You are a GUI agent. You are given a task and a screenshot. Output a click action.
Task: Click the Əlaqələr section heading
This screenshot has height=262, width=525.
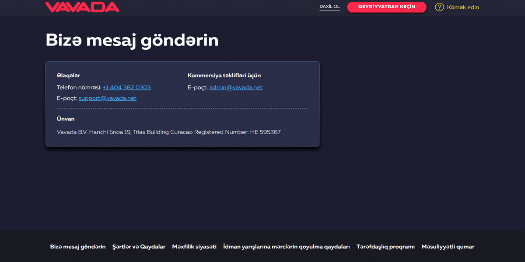point(68,75)
